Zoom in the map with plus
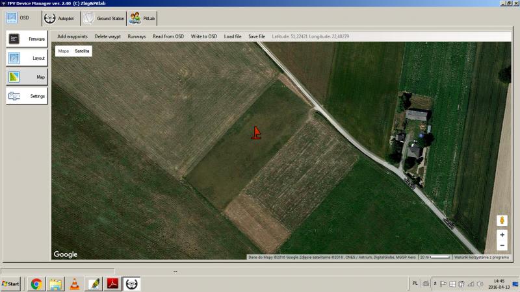 (x=502, y=235)
